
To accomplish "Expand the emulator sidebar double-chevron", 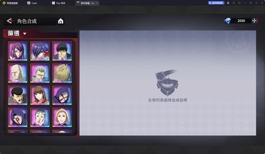I will [x=262, y=3].
